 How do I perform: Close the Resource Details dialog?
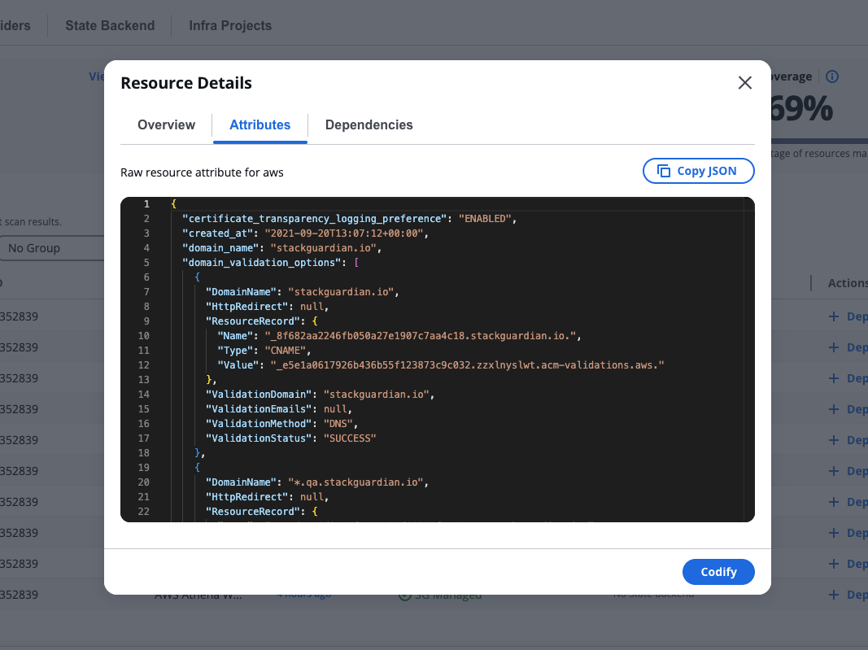click(744, 83)
